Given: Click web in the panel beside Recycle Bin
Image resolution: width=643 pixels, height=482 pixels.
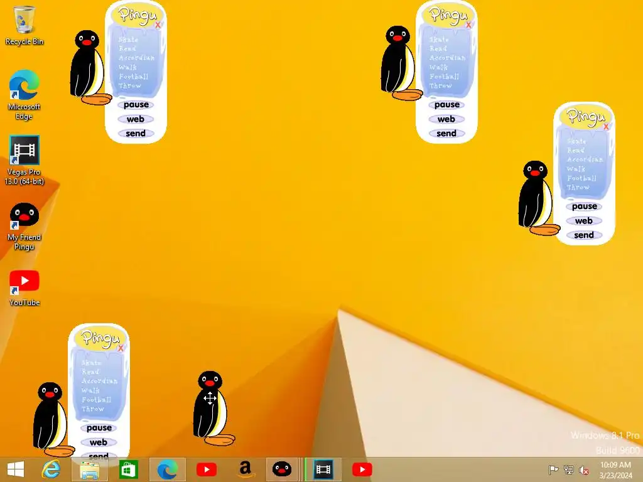Looking at the screenshot, I should (x=136, y=119).
